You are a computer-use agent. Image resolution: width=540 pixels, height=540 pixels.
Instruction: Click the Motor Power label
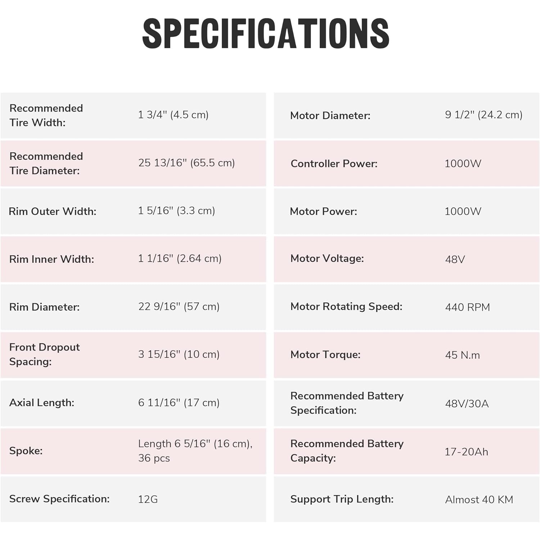(323, 211)
